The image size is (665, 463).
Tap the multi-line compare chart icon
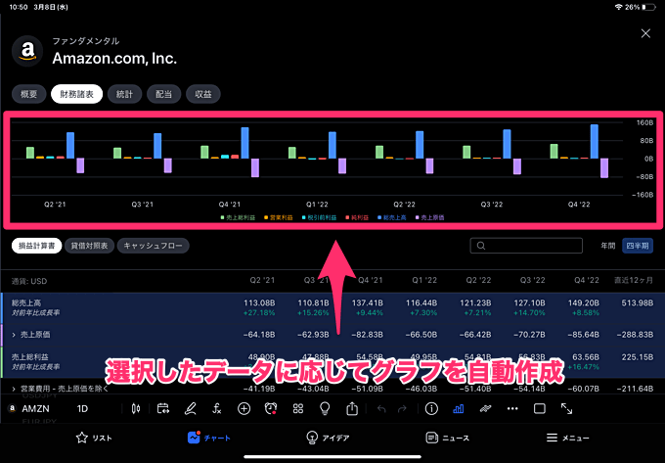click(x=485, y=409)
